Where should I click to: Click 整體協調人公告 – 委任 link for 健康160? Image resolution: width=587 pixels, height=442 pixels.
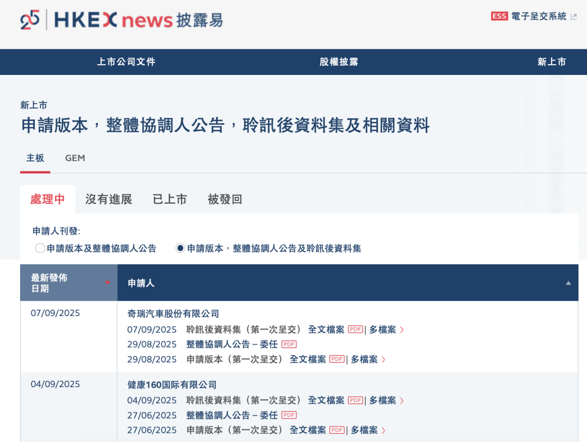[232, 415]
